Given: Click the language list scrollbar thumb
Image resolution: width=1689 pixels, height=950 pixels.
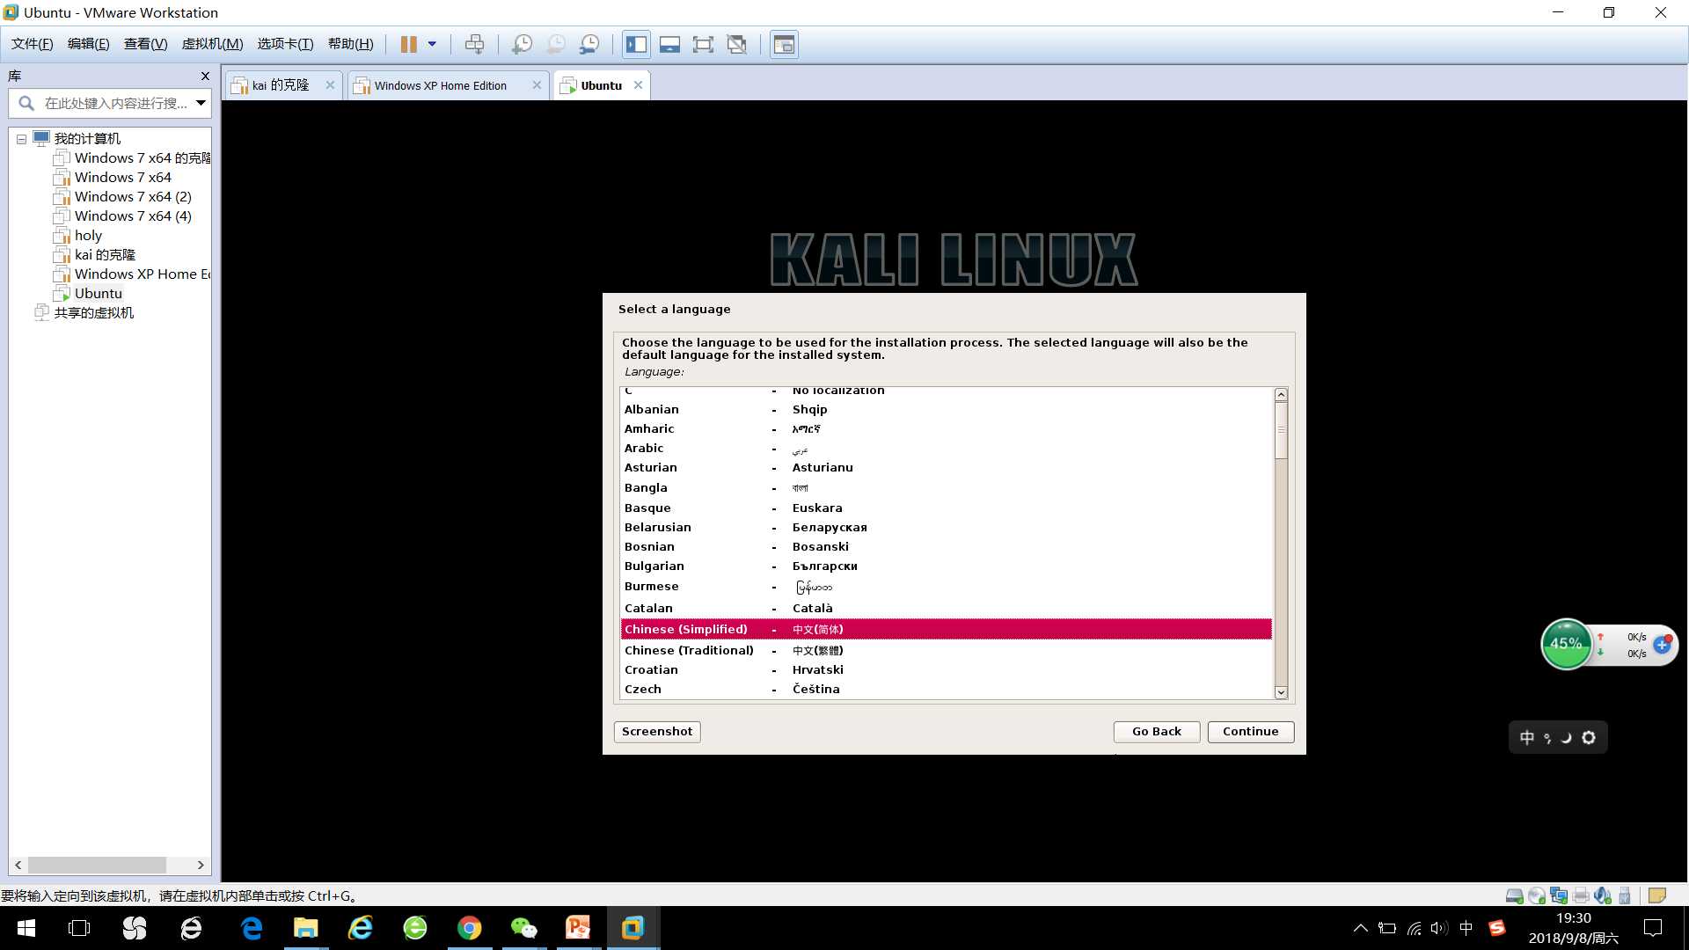Looking at the screenshot, I should click(1281, 430).
